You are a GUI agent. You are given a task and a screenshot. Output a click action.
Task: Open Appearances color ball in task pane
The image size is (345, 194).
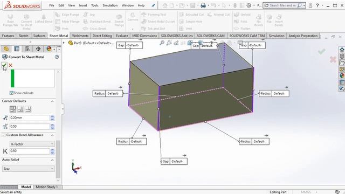click(342, 75)
